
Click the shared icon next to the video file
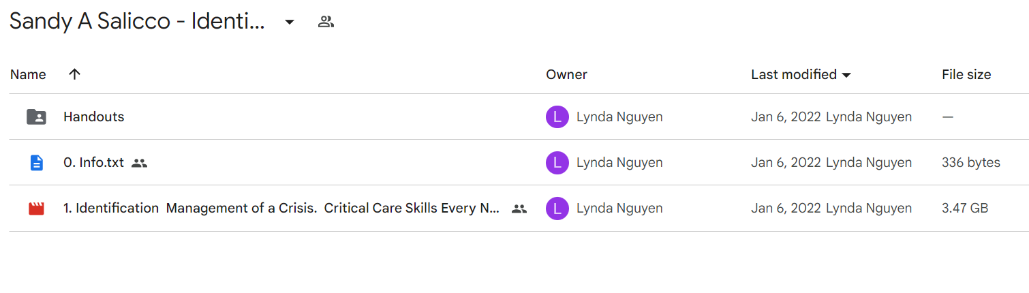click(519, 209)
